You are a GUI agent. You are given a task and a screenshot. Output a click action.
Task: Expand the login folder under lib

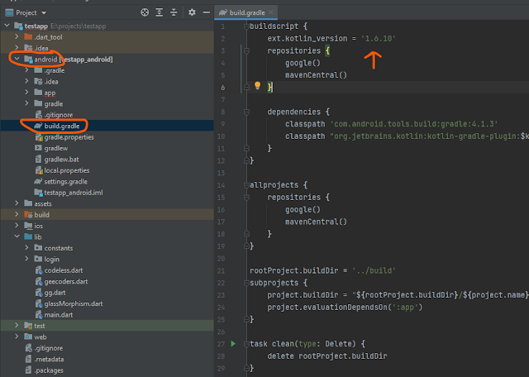tap(27, 259)
